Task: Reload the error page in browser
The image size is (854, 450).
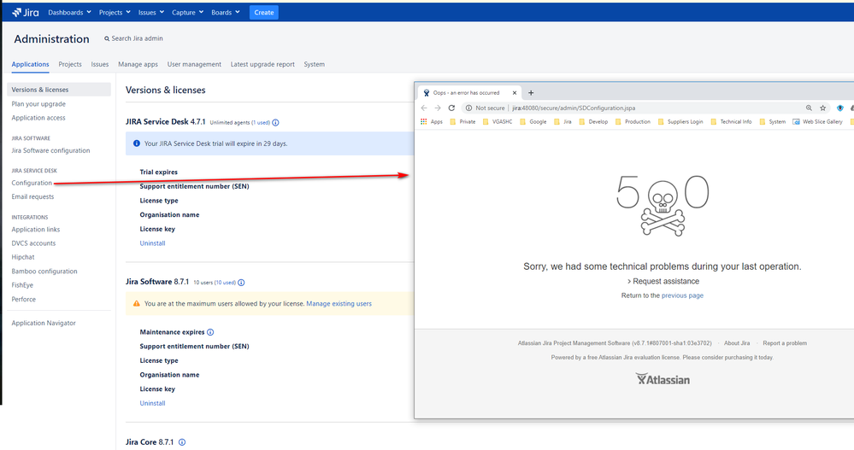Action: [x=451, y=108]
